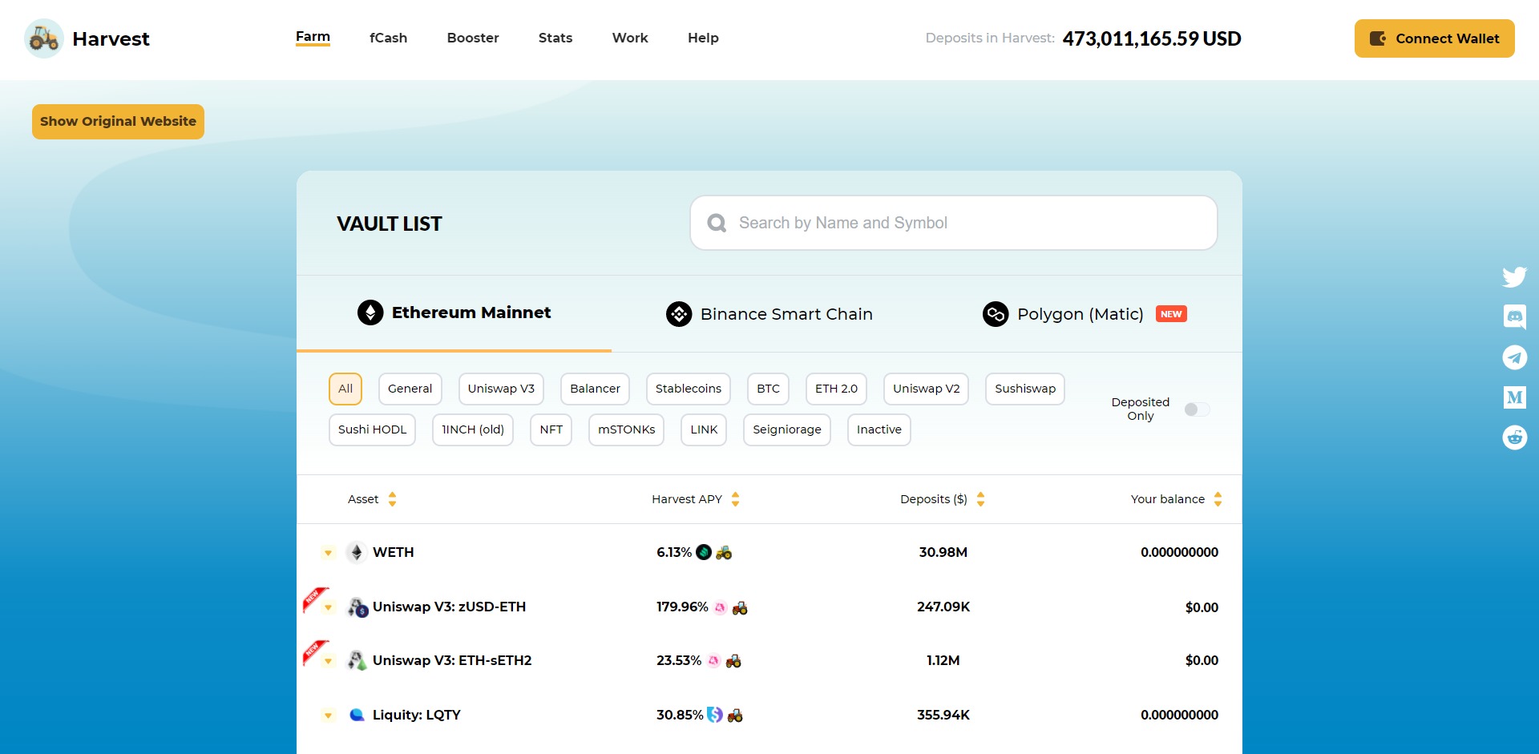This screenshot has width=1539, height=754.
Task: Filter vaults by Uniswap V2
Action: click(x=926, y=389)
